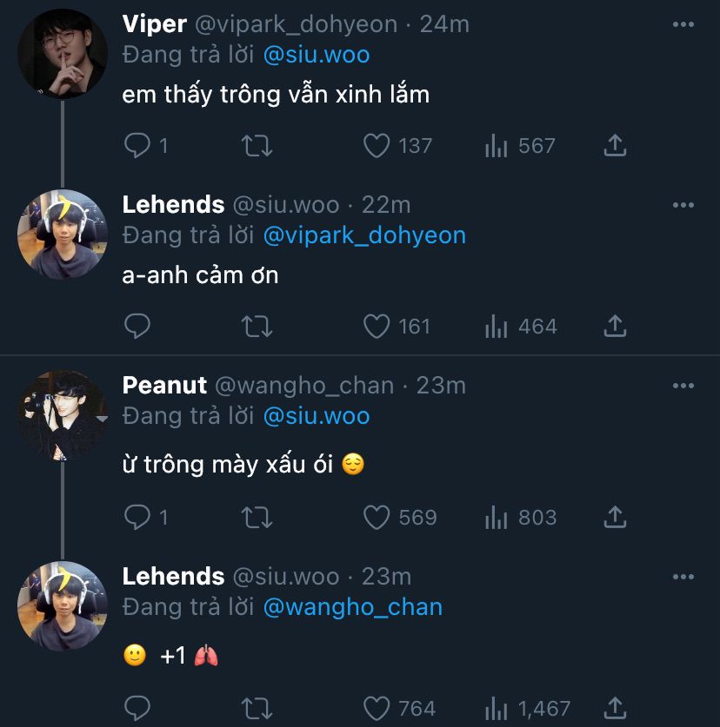Open more options on Lehends' last tweet

683,577
